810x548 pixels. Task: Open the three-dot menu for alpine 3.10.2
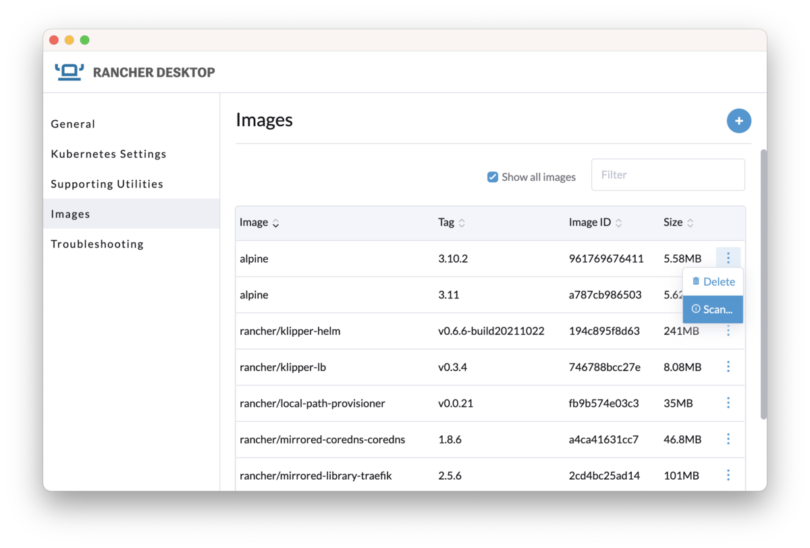[x=728, y=258]
